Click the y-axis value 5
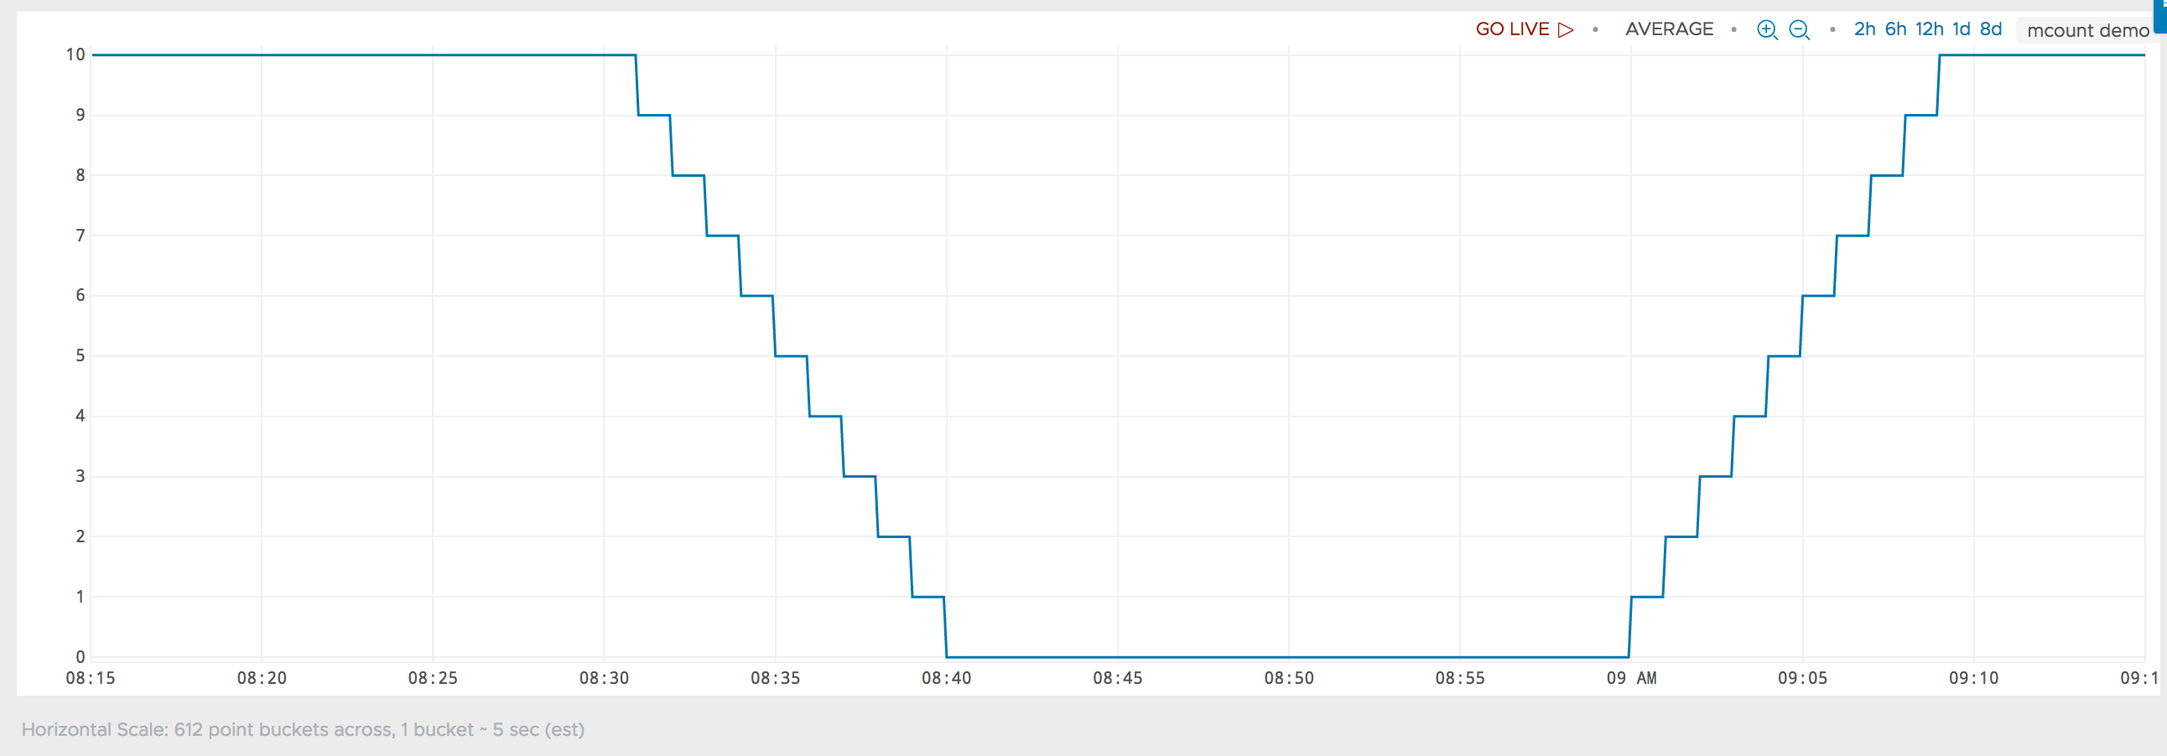This screenshot has height=756, width=2167. pyautogui.click(x=81, y=355)
